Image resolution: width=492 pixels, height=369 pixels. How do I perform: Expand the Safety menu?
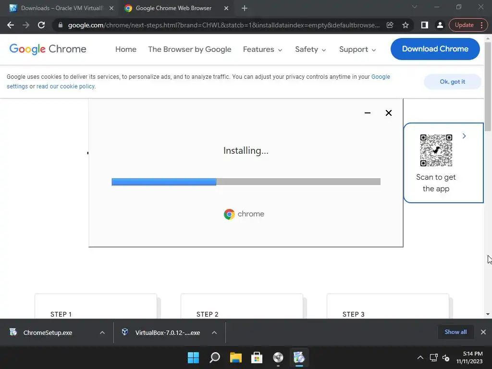pyautogui.click(x=310, y=49)
